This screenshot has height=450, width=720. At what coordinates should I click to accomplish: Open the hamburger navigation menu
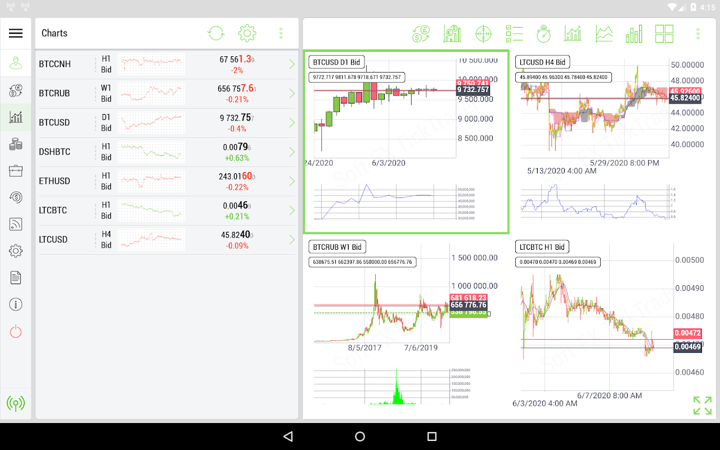coord(16,33)
